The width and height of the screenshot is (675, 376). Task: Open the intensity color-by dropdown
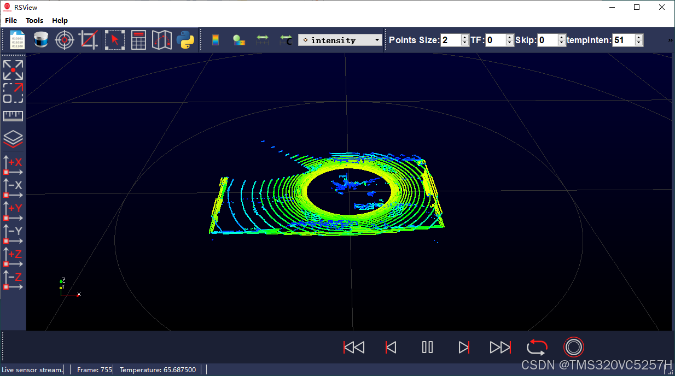(340, 40)
